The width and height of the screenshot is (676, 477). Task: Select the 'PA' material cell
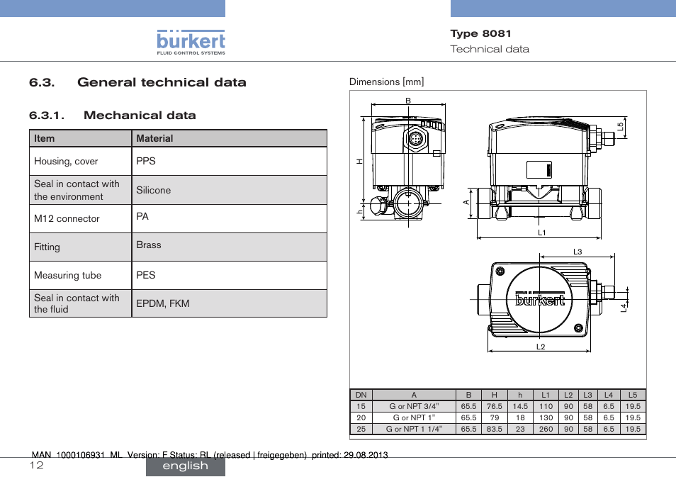(230, 219)
